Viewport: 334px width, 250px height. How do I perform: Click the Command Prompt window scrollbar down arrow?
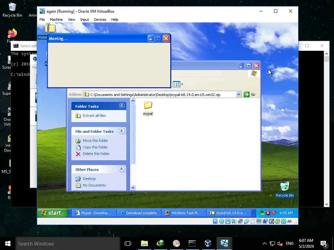pos(326,204)
